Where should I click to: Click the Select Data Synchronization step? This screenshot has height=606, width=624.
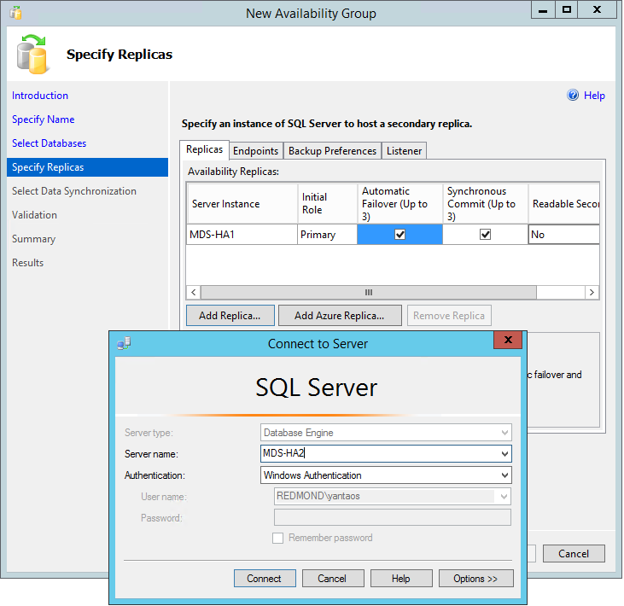[74, 191]
